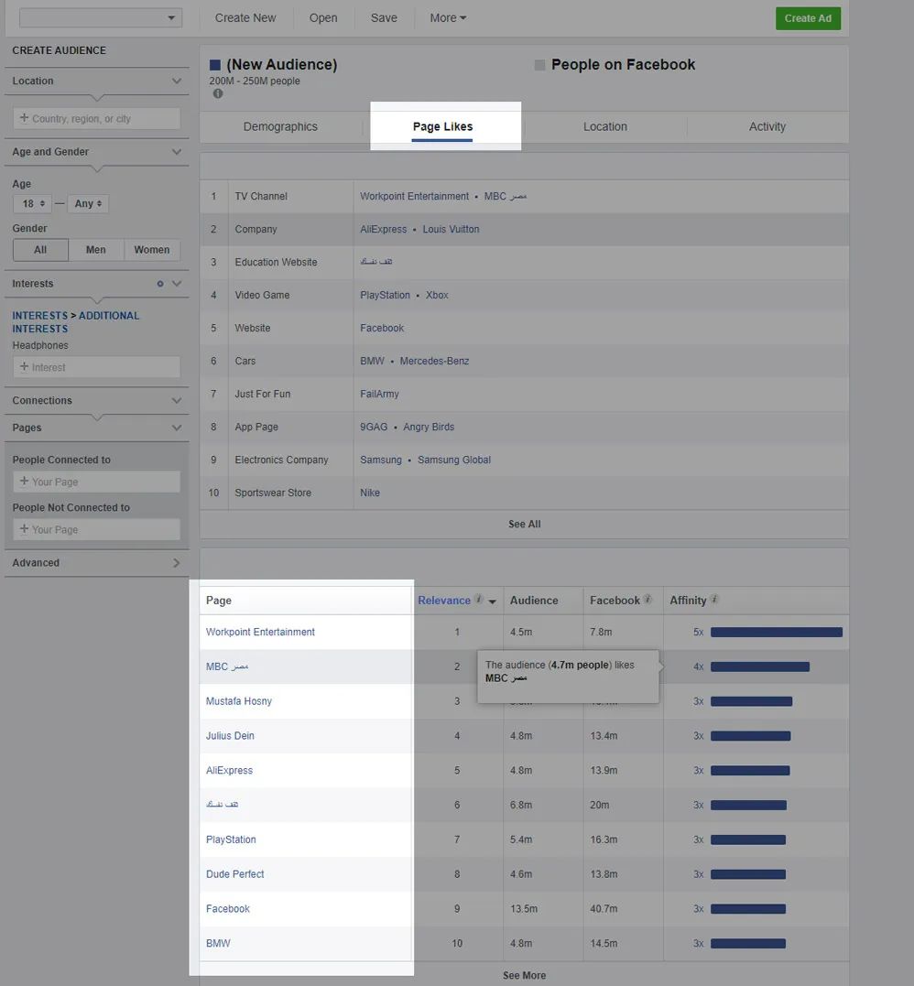Open Workpoint Entertainment page in likes table
The height and width of the screenshot is (986, 914).
point(260,632)
